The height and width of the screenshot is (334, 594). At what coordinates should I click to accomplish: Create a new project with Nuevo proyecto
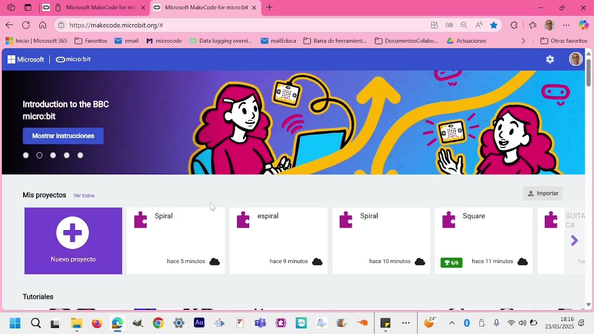click(73, 241)
